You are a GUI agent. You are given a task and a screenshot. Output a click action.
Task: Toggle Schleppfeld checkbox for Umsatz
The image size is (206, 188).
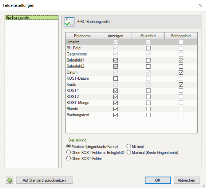click(181, 42)
